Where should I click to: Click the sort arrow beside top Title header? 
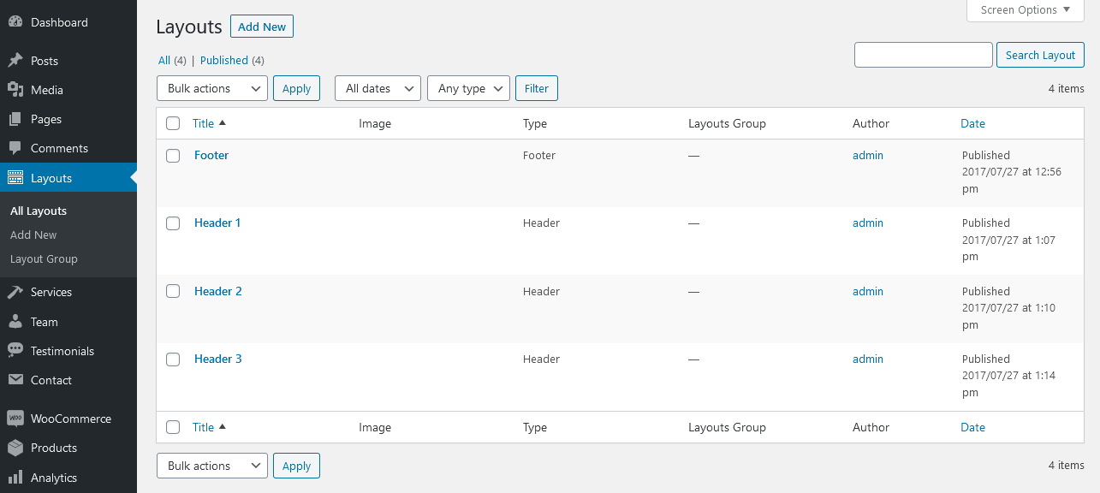click(223, 123)
